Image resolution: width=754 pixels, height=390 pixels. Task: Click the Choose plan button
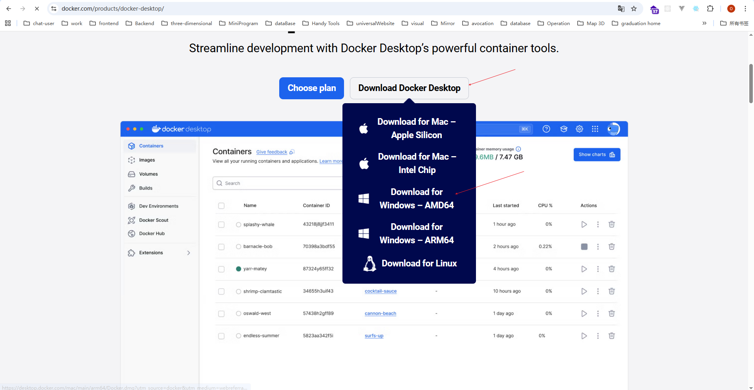click(x=311, y=88)
